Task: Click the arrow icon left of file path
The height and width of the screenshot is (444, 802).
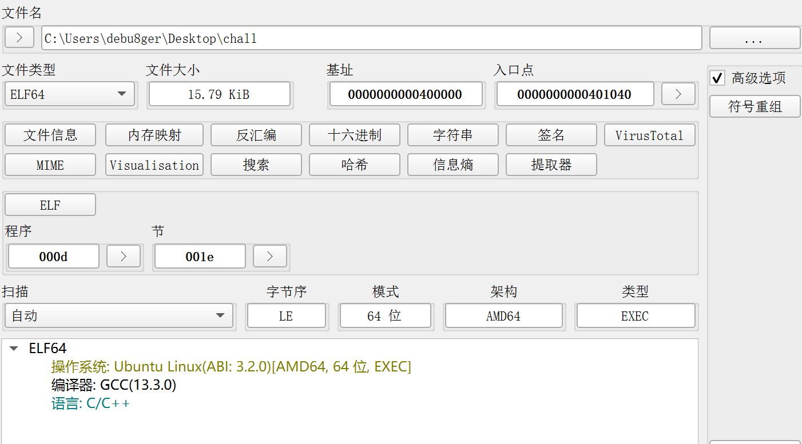Action: pos(19,38)
